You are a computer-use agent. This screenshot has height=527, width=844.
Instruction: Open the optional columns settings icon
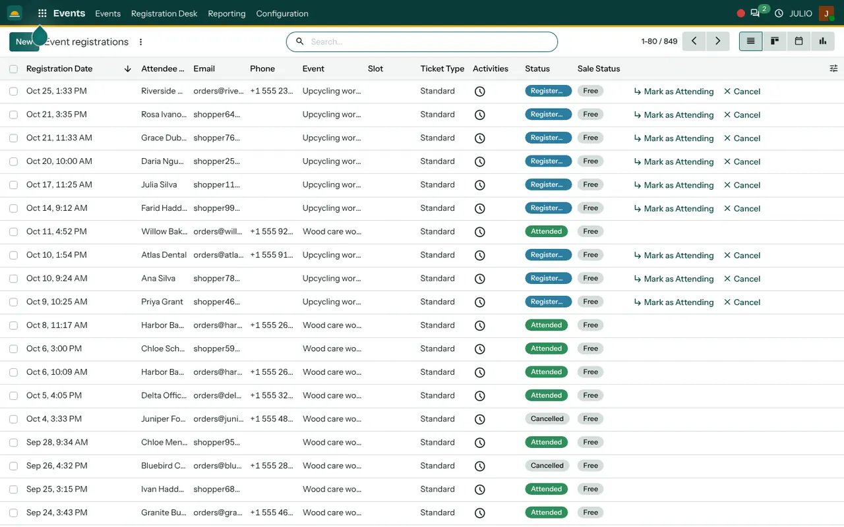tap(833, 69)
